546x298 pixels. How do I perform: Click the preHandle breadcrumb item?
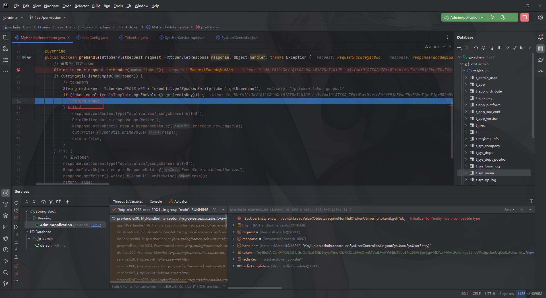(x=207, y=27)
